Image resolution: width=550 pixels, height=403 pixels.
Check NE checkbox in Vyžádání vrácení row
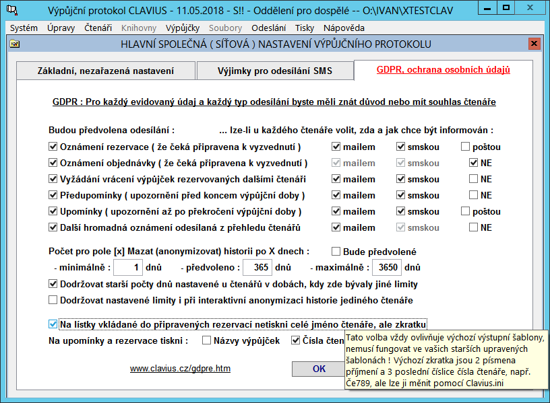tap(474, 179)
